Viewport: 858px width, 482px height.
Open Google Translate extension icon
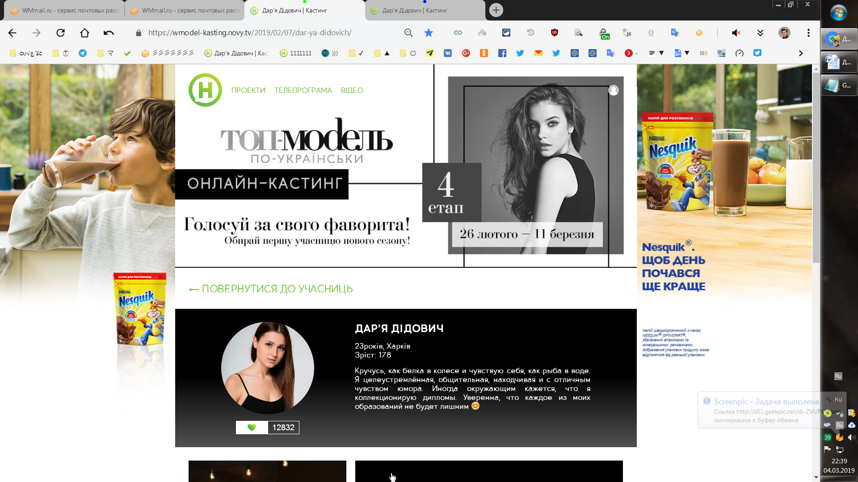(675, 33)
